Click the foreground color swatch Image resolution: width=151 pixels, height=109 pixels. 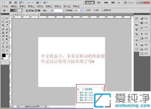point(4,55)
